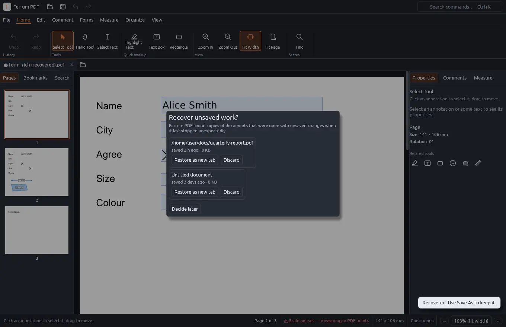Toggle Fit Width view mode
This screenshot has height=327, width=506.
[x=250, y=41]
